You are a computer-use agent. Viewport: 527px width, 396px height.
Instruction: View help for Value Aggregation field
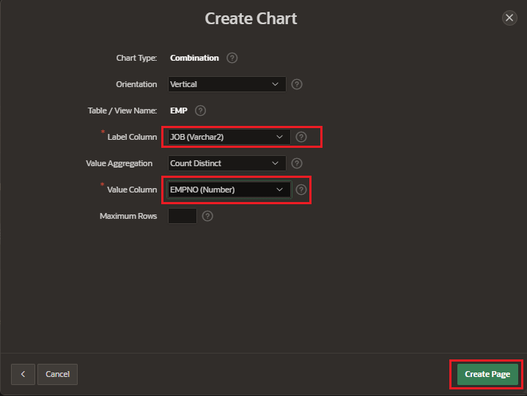tap(297, 163)
